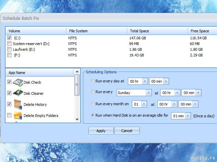The width and height of the screenshot is (217, 162).
Task: Select the 'Run every day at' radio
Action: [92, 81]
